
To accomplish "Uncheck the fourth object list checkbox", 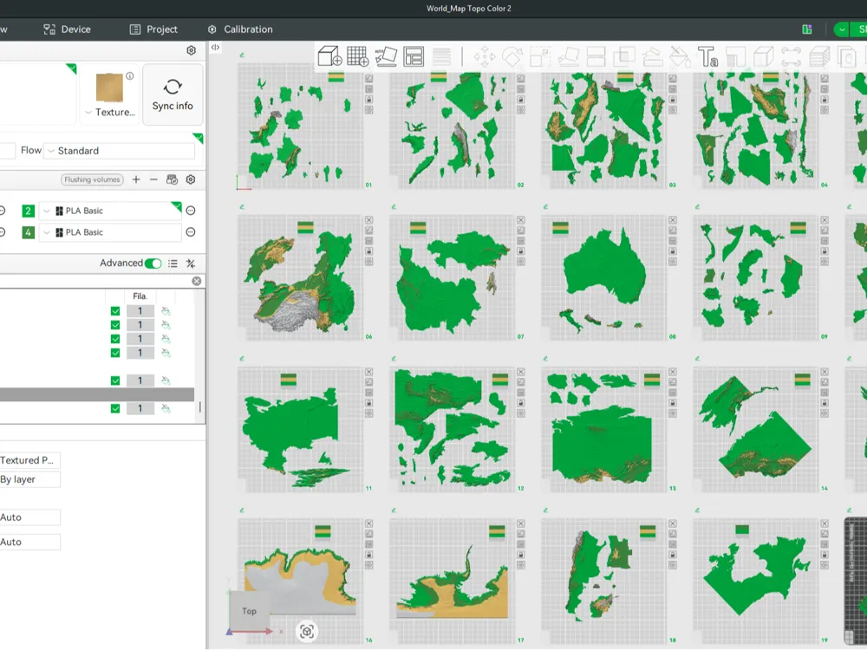I will 115,353.
